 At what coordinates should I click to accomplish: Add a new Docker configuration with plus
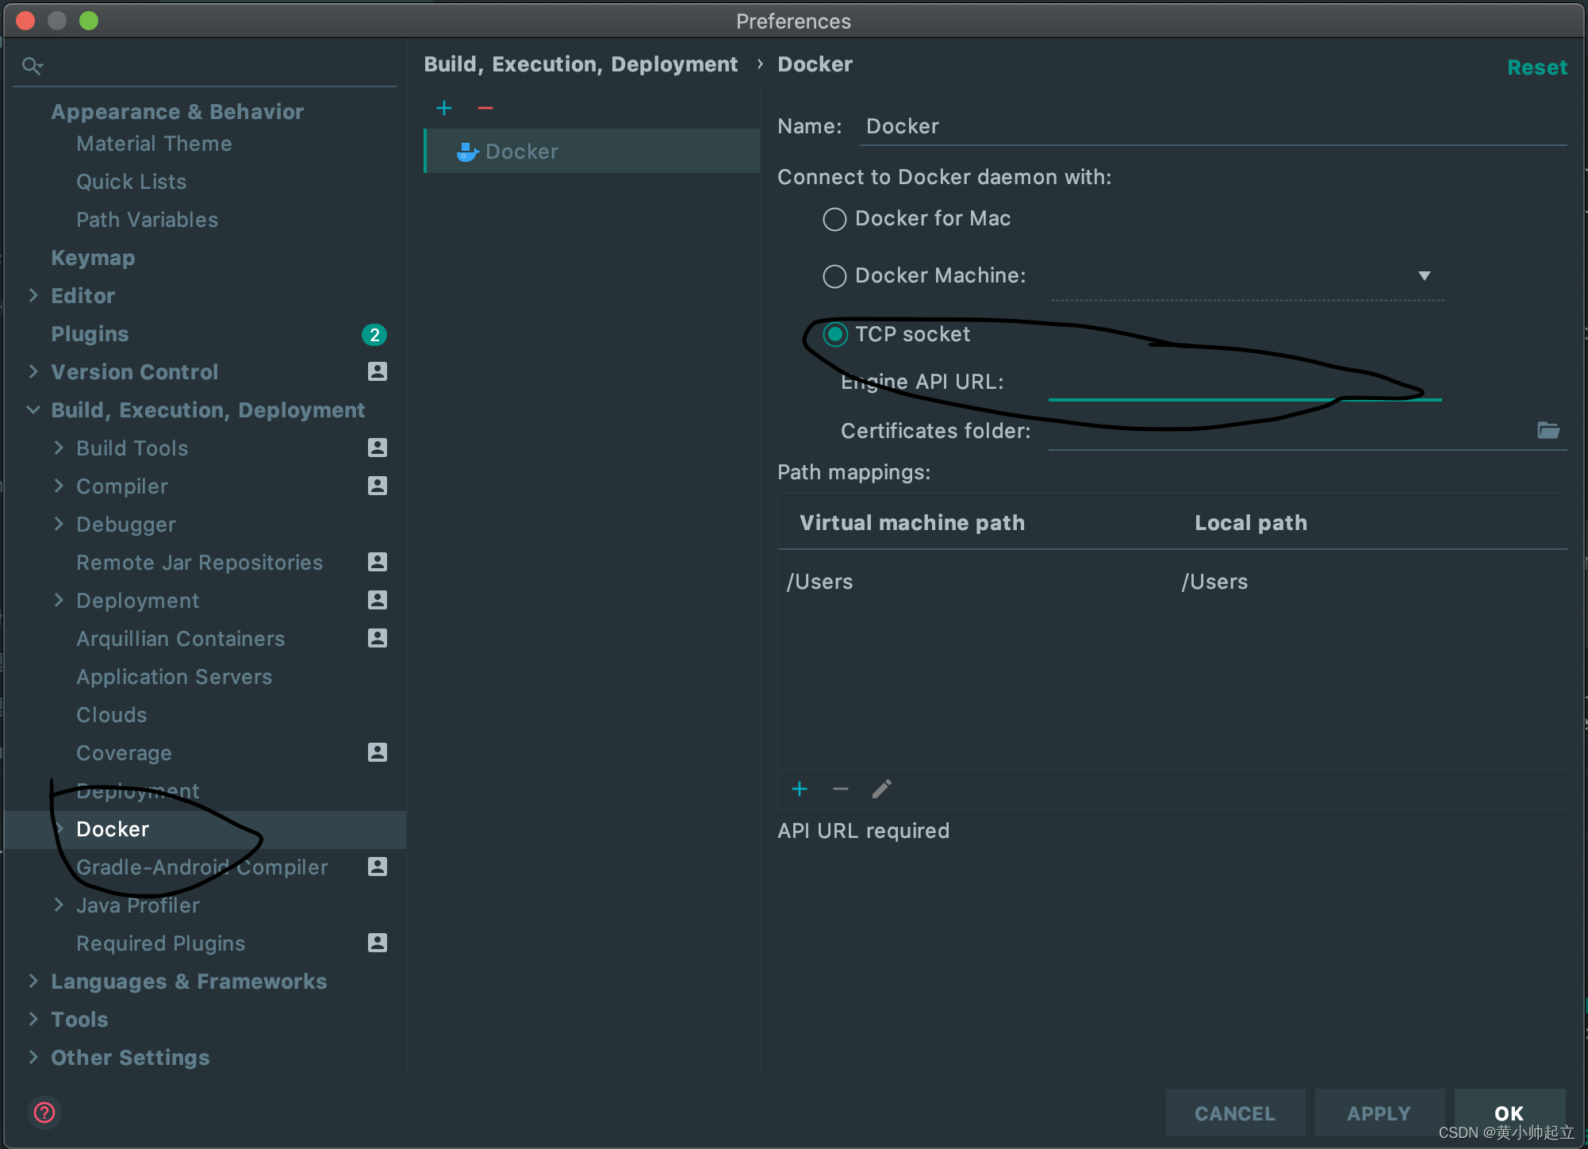444,108
